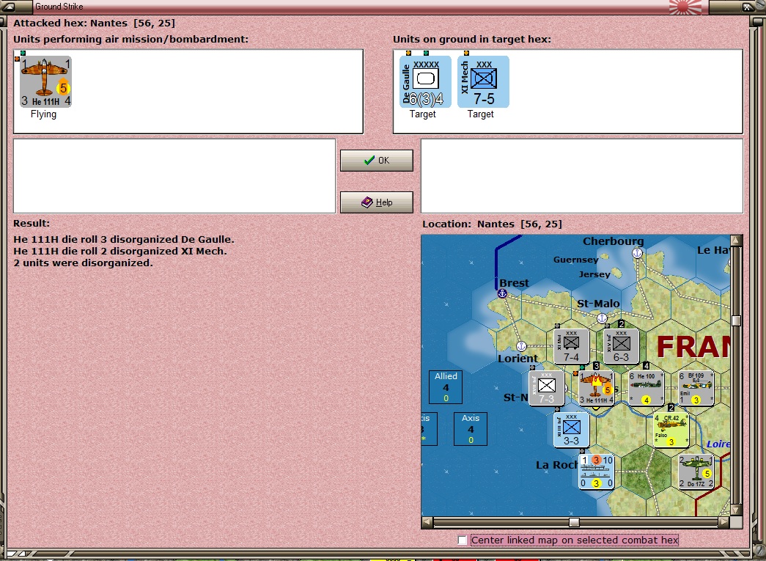Click the Do 17Z bomber counter on map
Viewport: 766px width, 561px height.
(696, 472)
